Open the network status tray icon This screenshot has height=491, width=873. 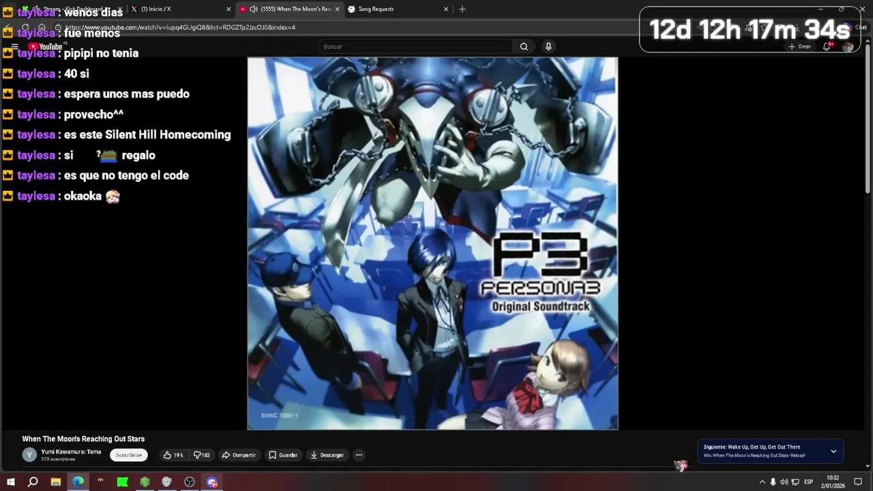coord(795,482)
